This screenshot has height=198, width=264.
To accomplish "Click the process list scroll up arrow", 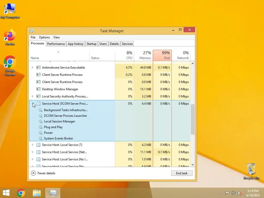I will pyautogui.click(x=193, y=64).
